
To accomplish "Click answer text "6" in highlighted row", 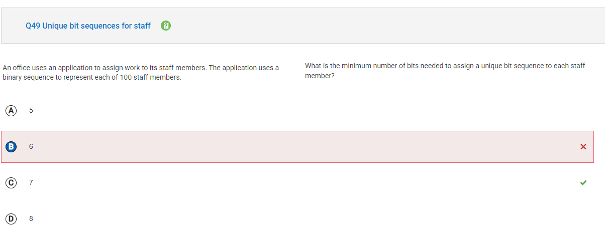I will [x=31, y=147].
